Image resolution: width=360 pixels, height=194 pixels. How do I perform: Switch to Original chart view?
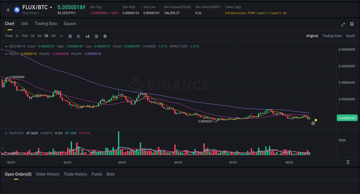312,36
